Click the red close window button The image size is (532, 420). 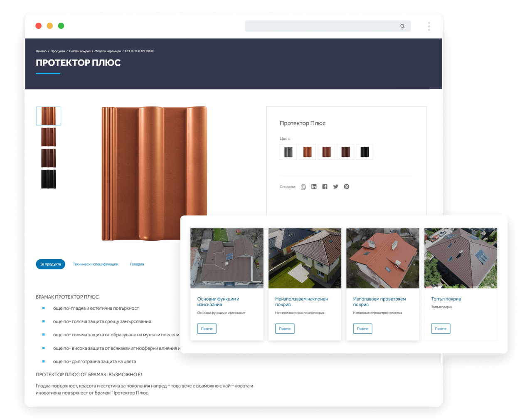(39, 26)
